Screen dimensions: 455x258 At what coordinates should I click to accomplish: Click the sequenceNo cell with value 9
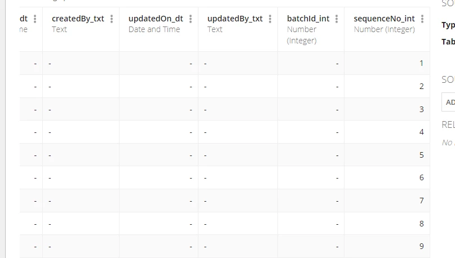(387, 246)
